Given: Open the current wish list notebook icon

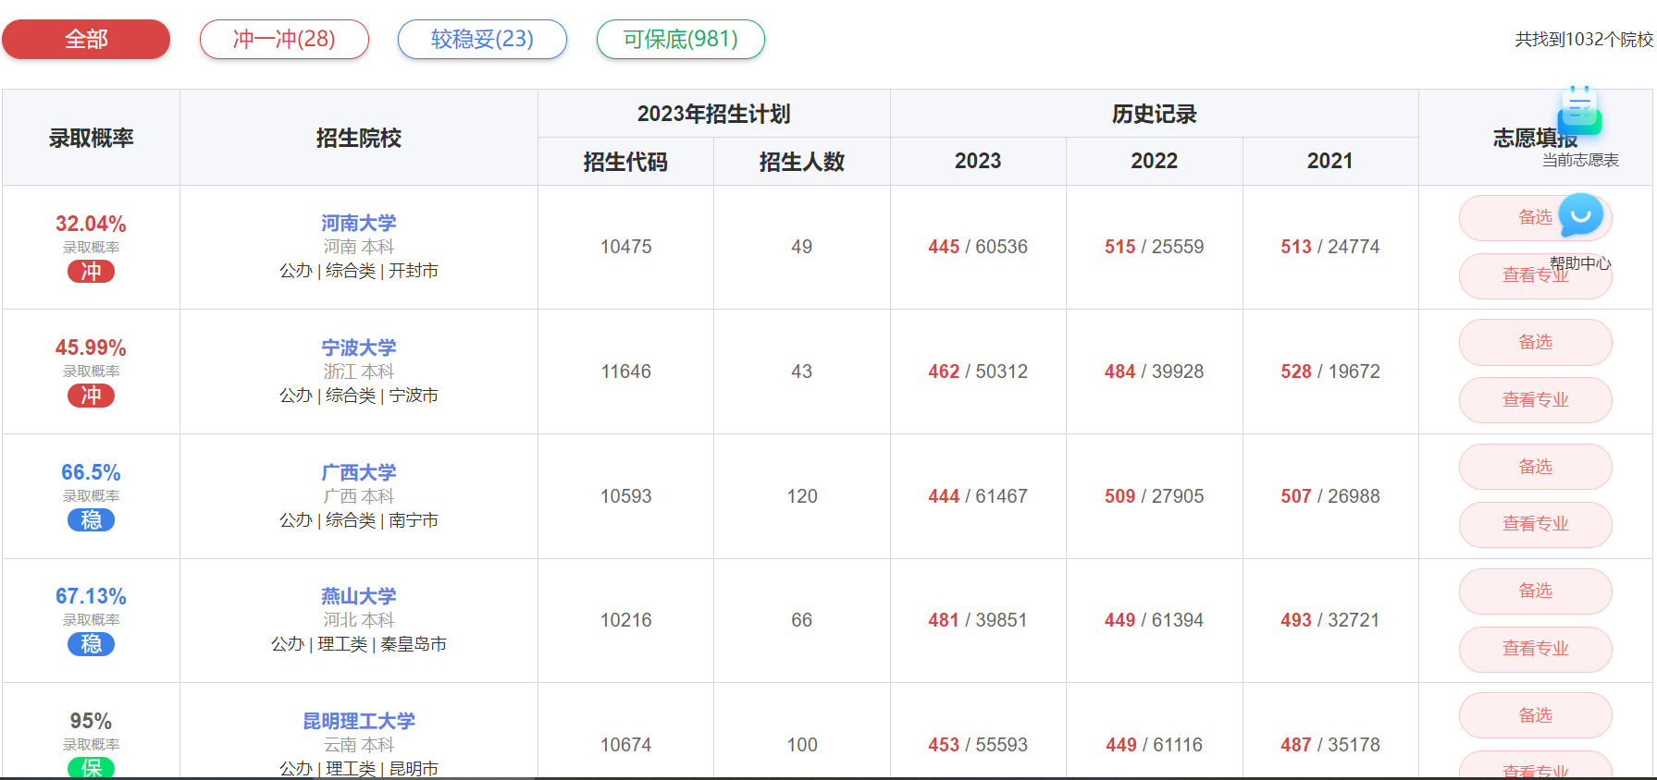Looking at the screenshot, I should point(1579,111).
